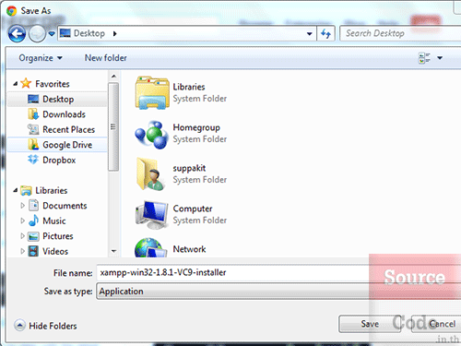
Task: Expand the Documents library node
Action: (22, 205)
